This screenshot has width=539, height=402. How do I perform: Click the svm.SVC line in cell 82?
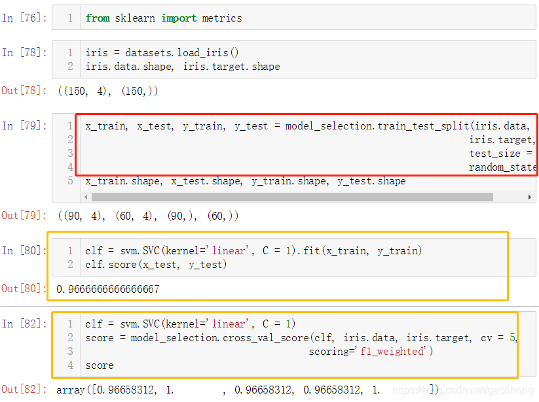(191, 324)
